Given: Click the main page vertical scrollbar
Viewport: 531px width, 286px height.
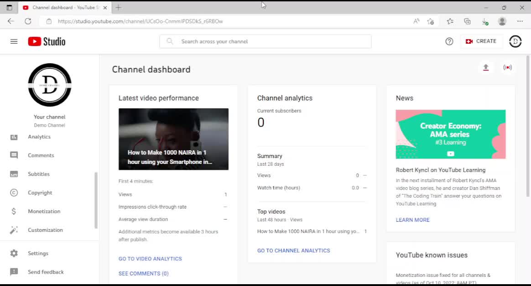Looking at the screenshot, I should pyautogui.click(x=527, y=127).
